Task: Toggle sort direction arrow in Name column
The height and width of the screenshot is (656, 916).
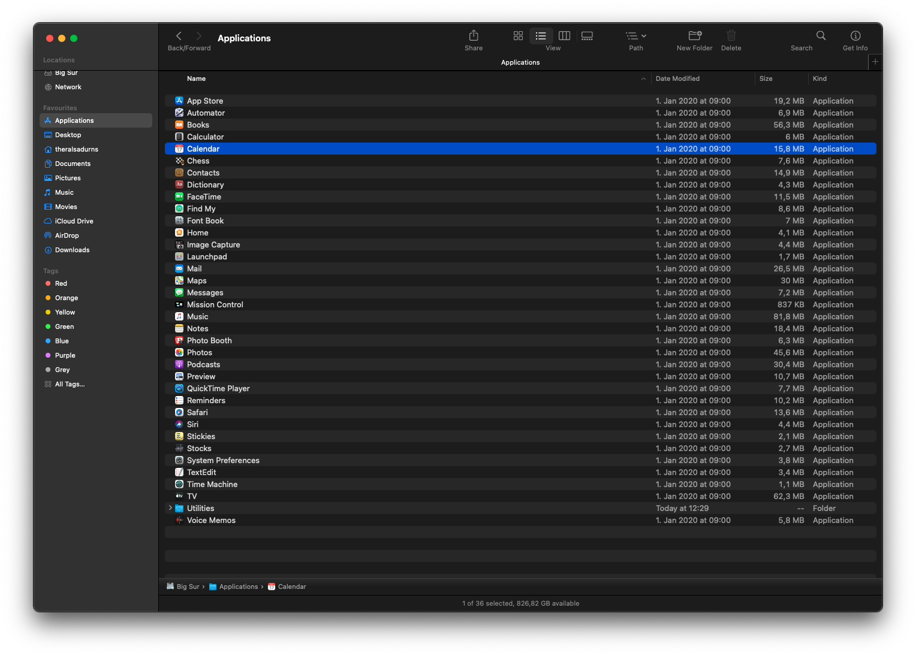Action: (643, 79)
